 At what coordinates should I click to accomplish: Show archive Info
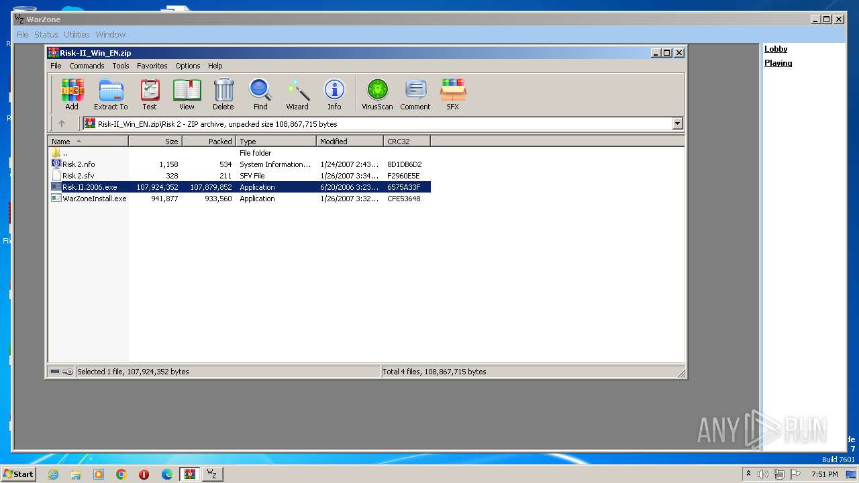point(334,94)
